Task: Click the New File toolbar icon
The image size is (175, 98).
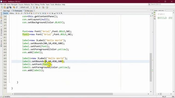Action: (x=2, y=7)
